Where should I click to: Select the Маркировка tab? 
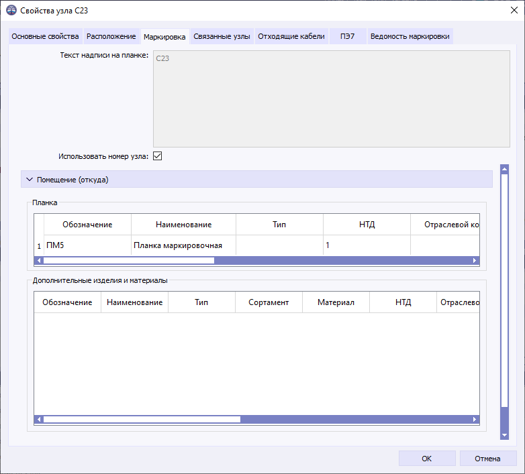pyautogui.click(x=164, y=37)
